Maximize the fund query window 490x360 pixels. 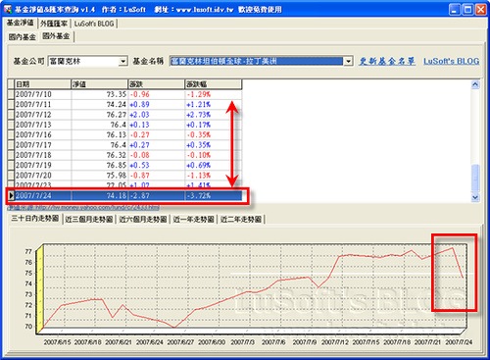pyautogui.click(x=467, y=9)
